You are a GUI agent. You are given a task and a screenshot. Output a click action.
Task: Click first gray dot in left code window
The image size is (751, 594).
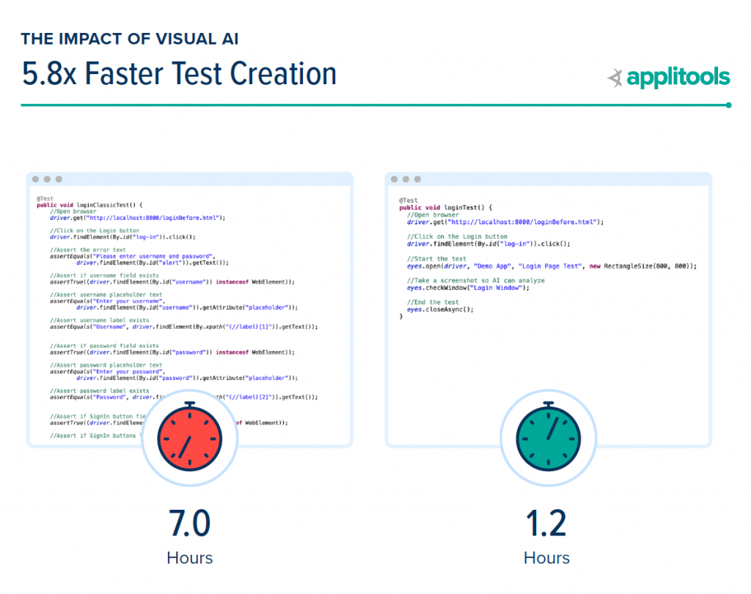[x=36, y=179]
